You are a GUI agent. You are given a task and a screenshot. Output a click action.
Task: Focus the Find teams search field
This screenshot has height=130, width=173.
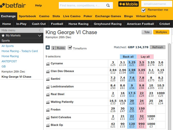coord(82,5)
